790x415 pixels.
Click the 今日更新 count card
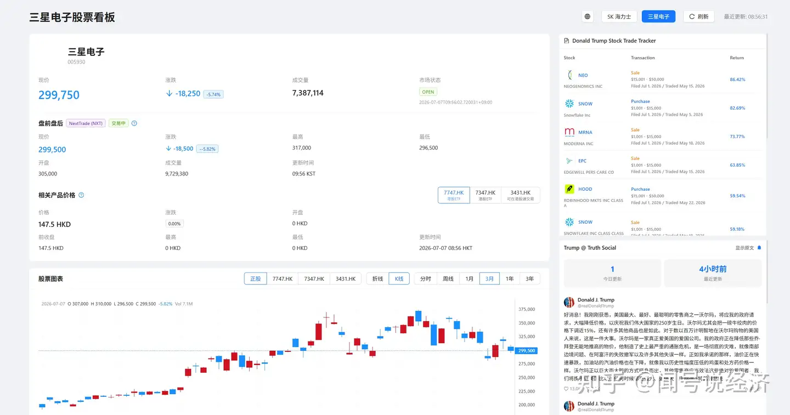coord(612,273)
